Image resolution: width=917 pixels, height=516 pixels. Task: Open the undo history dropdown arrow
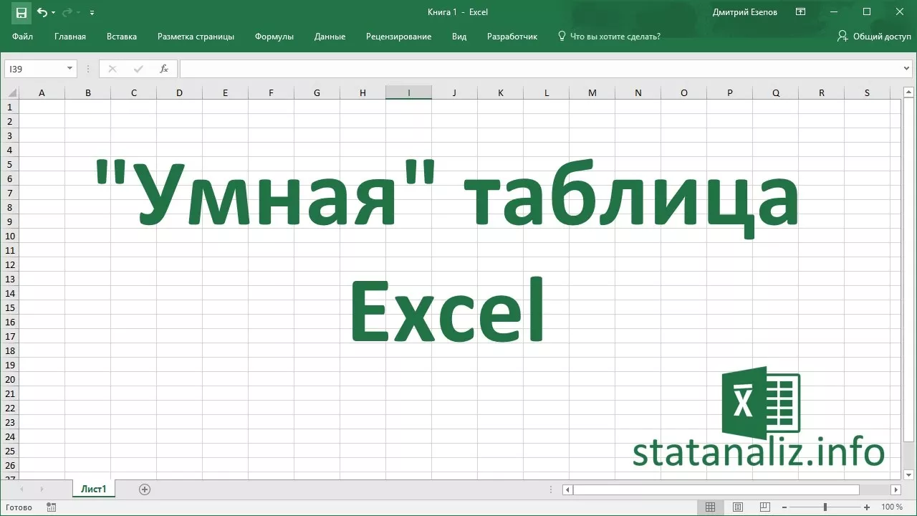click(x=53, y=13)
